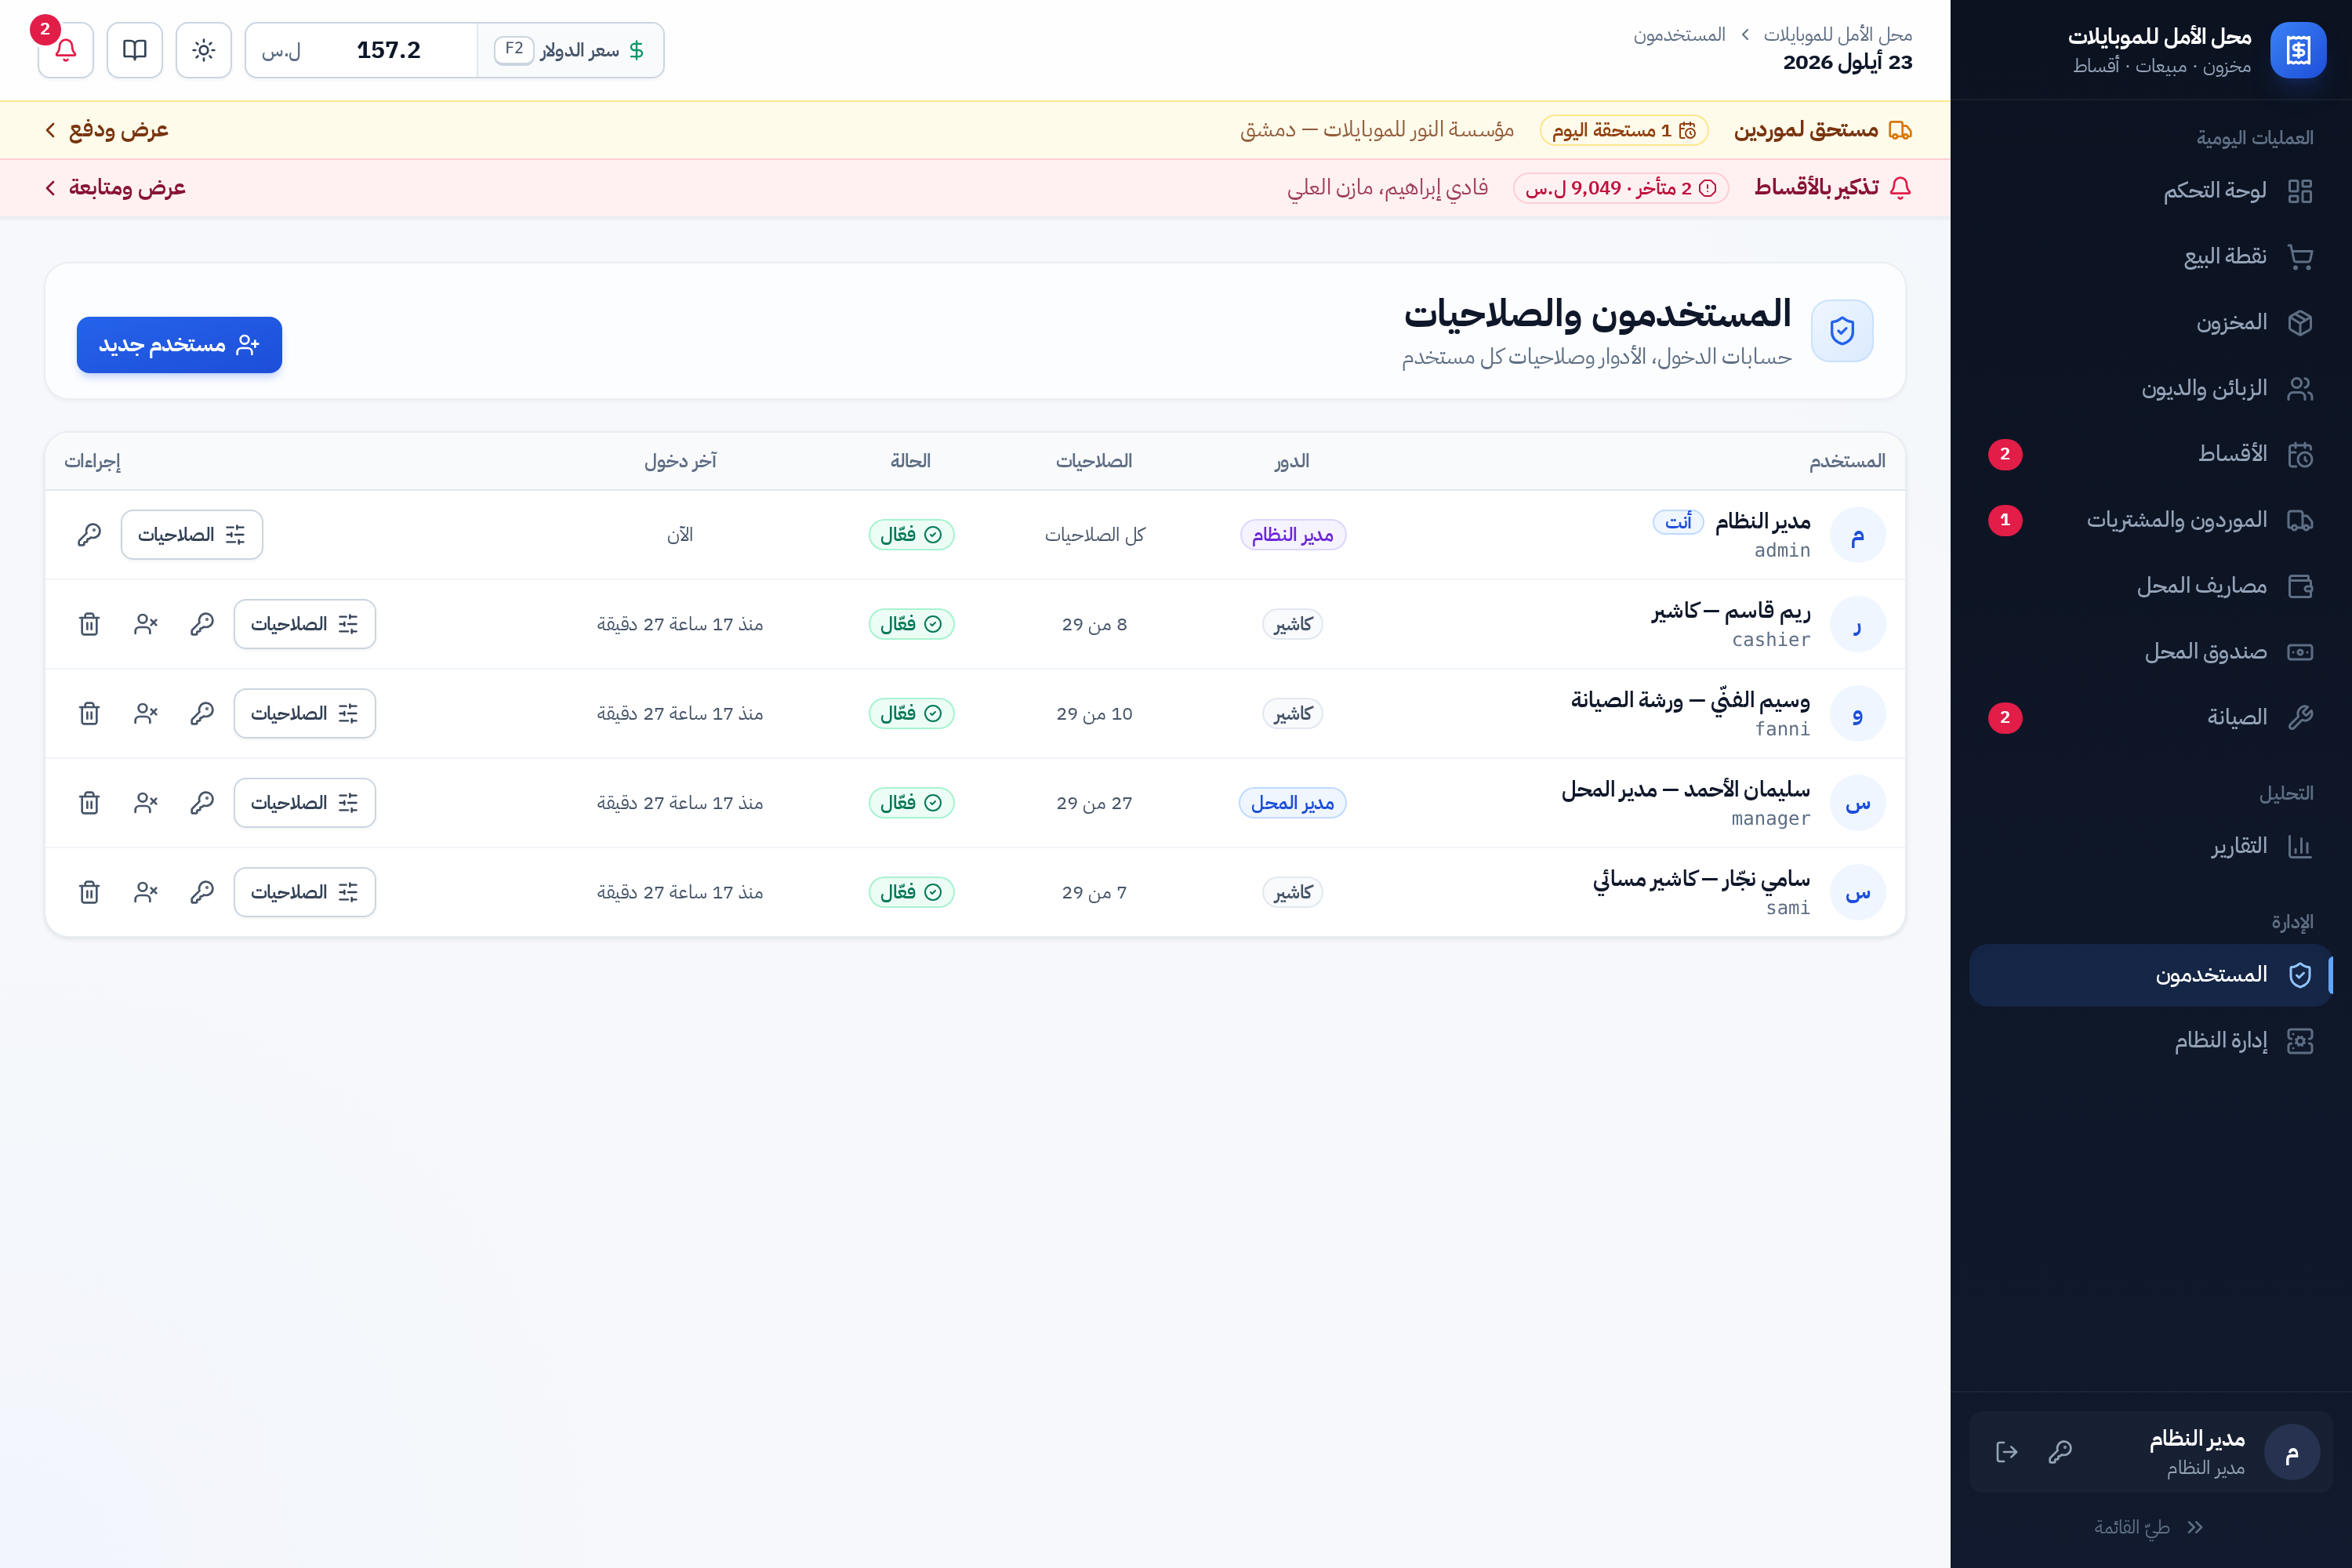This screenshot has height=1568, width=2352.
Task: Open الصلاحيات for sami row
Action: tap(305, 892)
